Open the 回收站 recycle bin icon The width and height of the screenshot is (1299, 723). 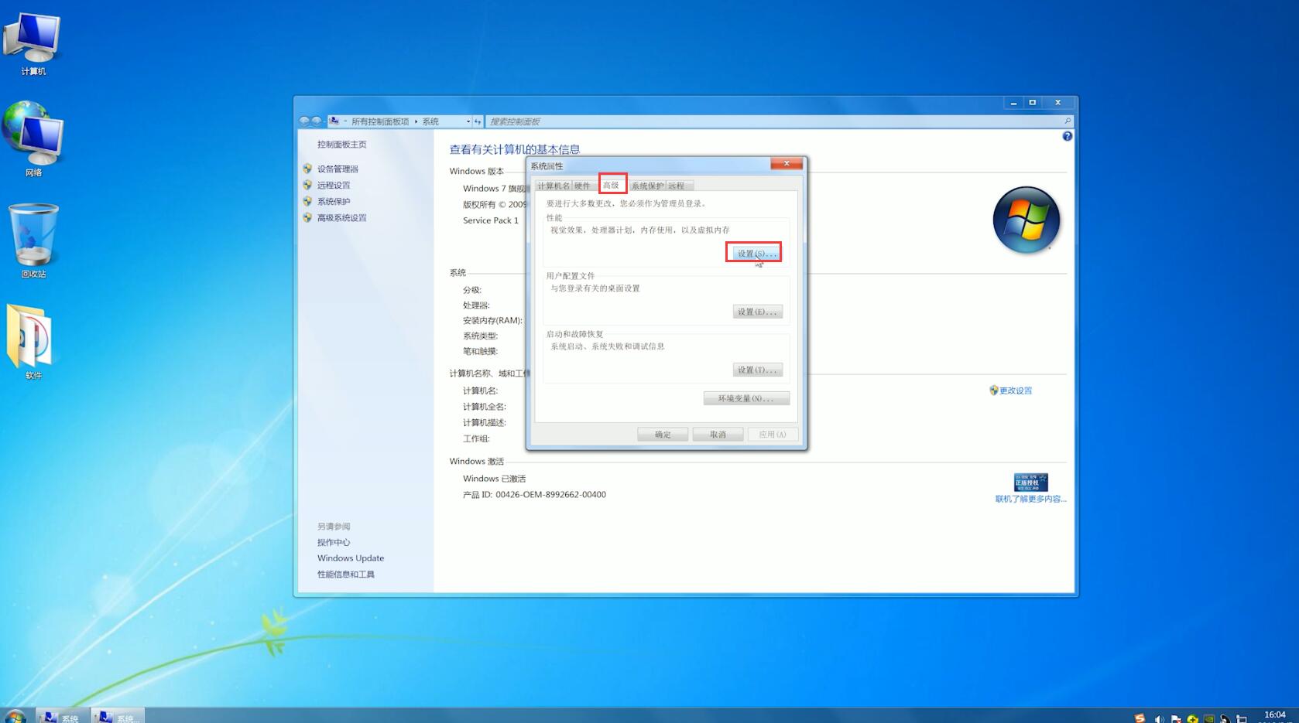pyautogui.click(x=33, y=240)
